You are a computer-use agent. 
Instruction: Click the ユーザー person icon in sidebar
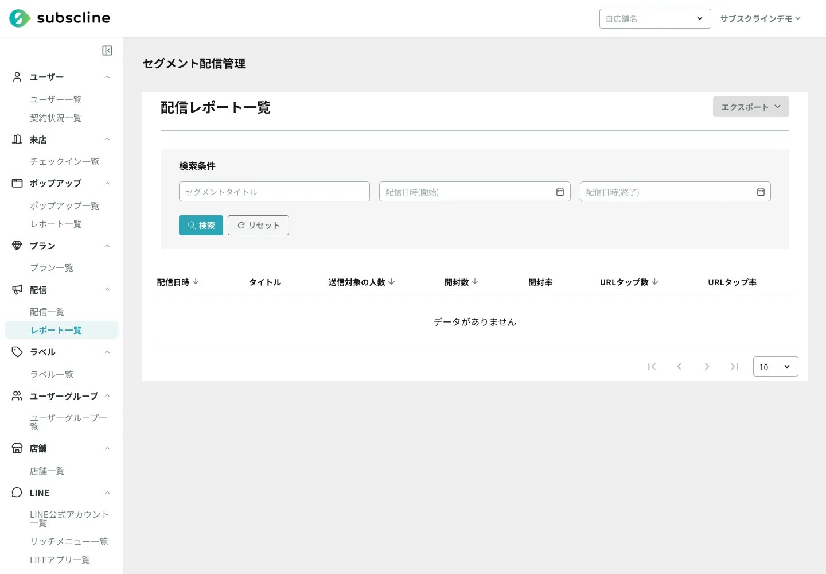(17, 77)
